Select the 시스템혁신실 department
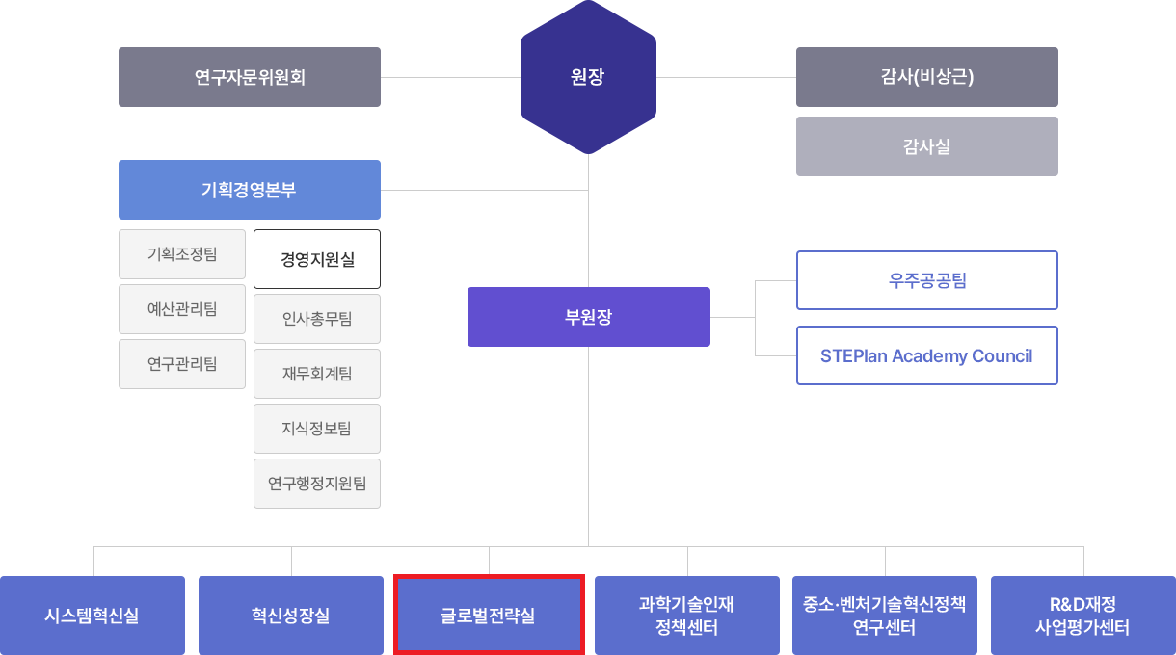This screenshot has width=1176, height=655. [93, 616]
